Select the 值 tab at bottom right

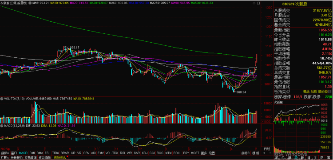pos(309,158)
